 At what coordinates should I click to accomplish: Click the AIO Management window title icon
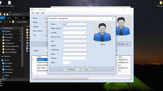click(x=32, y=10)
